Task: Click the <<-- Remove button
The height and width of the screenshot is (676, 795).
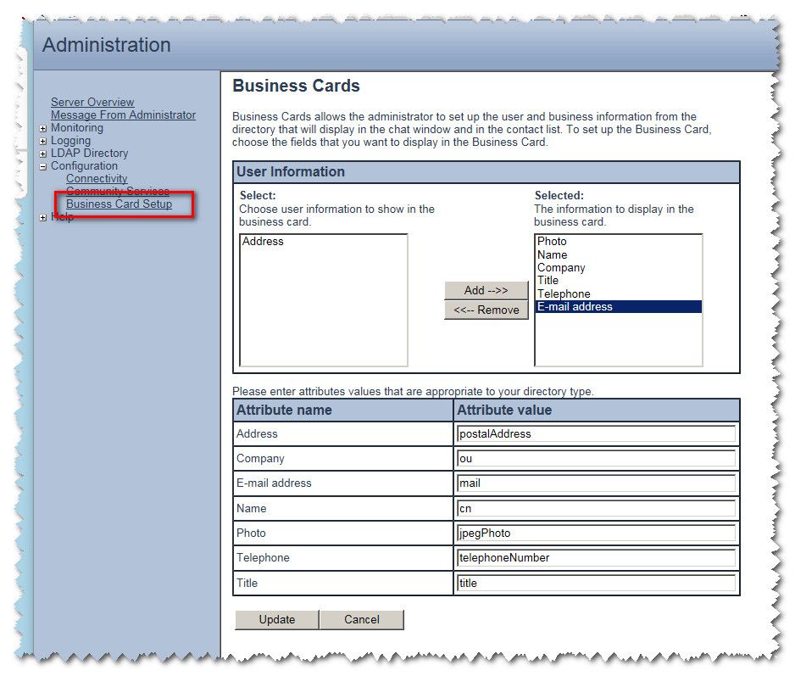Action: 486,310
